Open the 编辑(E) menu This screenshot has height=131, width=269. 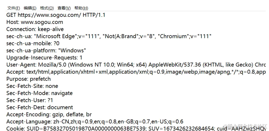pyautogui.click(x=30, y=8)
